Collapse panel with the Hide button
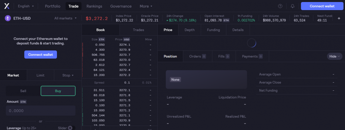Screen dimensions: 345x130 pos(335,56)
